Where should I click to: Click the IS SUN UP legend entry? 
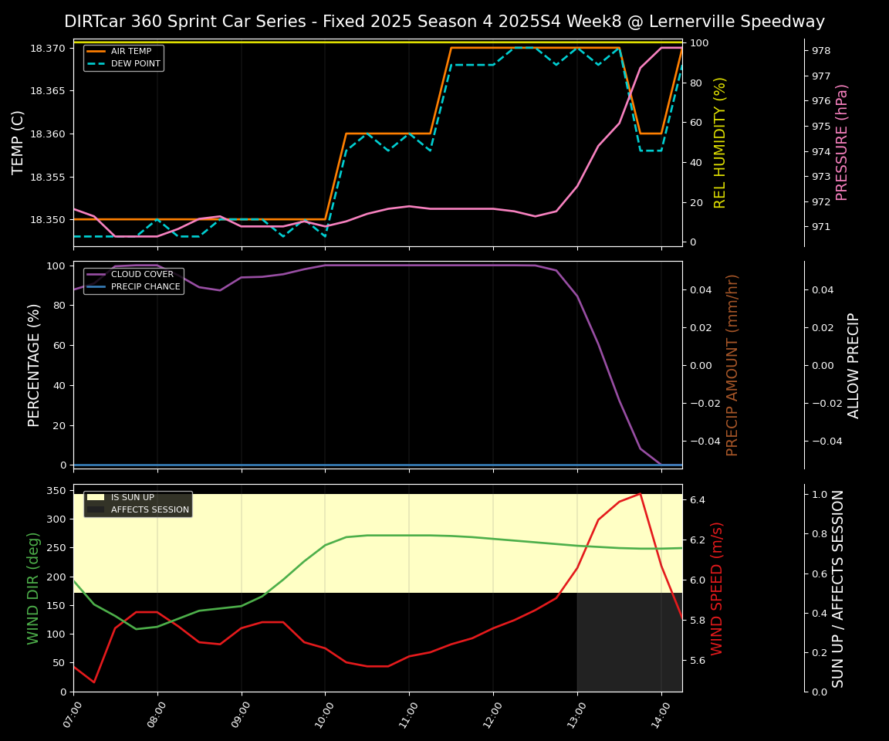click(x=133, y=498)
